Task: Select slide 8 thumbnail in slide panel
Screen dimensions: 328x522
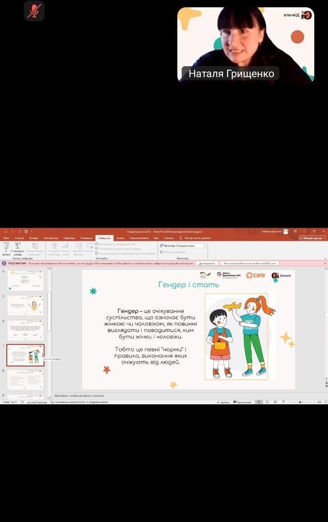Action: [x=25, y=380]
